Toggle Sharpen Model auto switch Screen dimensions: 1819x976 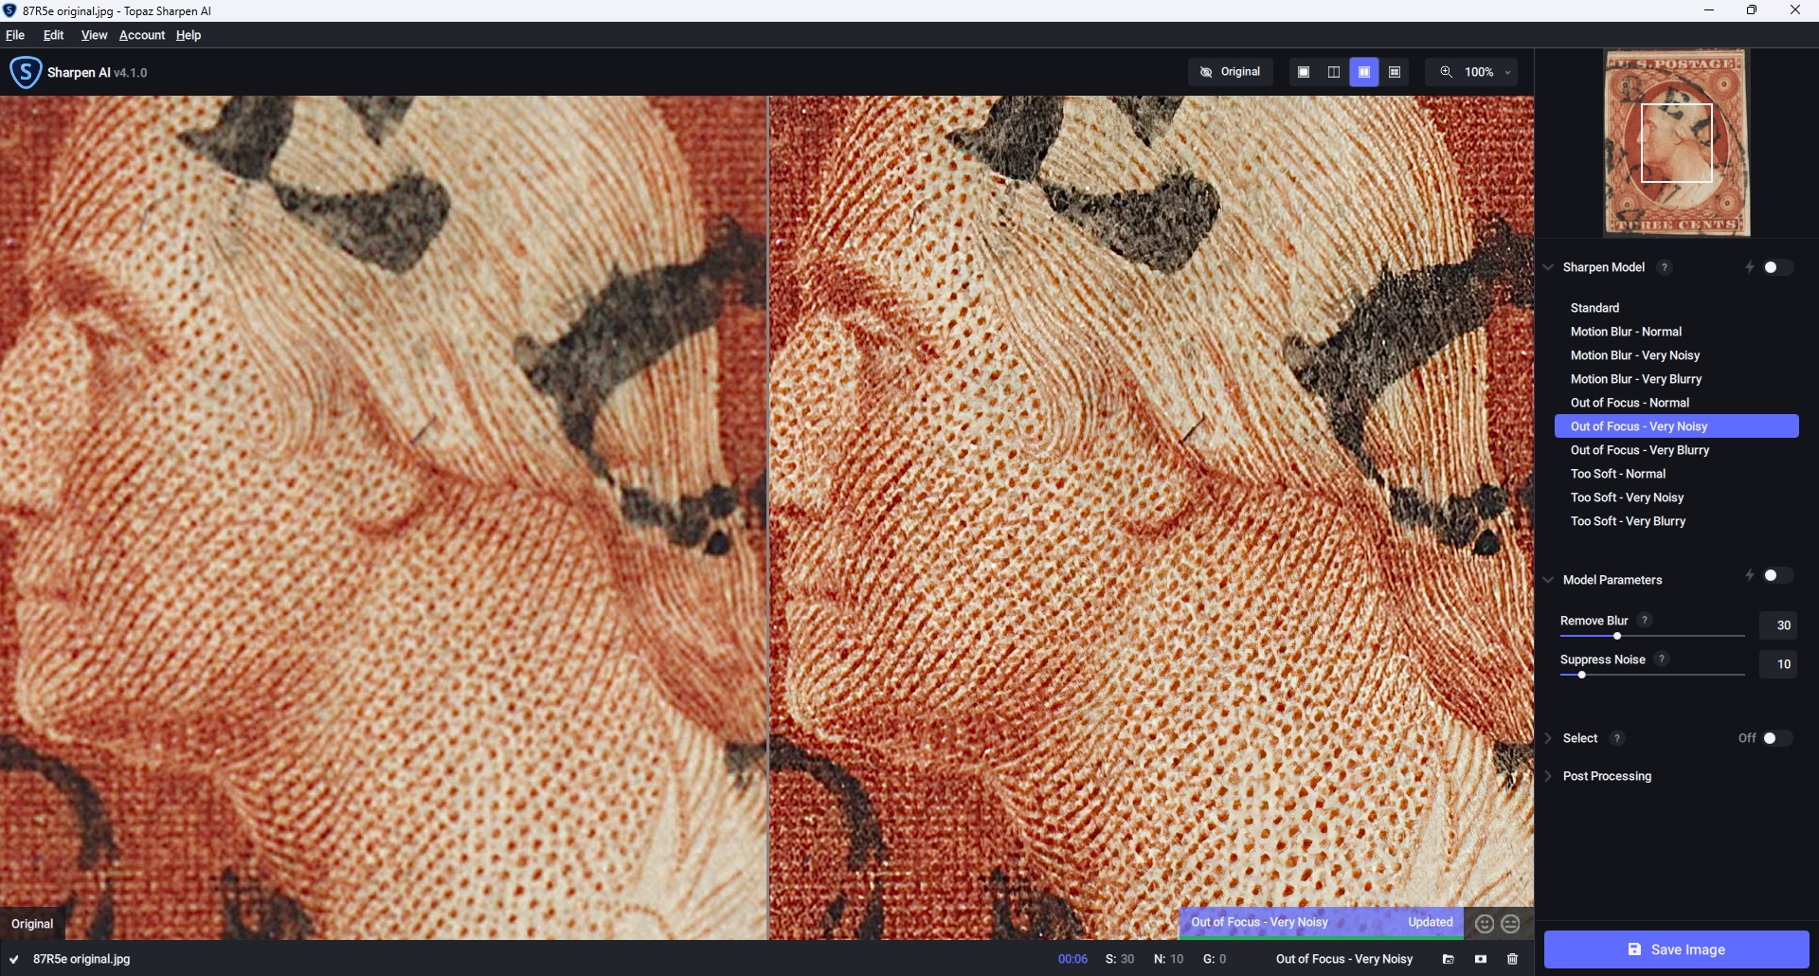1777,267
